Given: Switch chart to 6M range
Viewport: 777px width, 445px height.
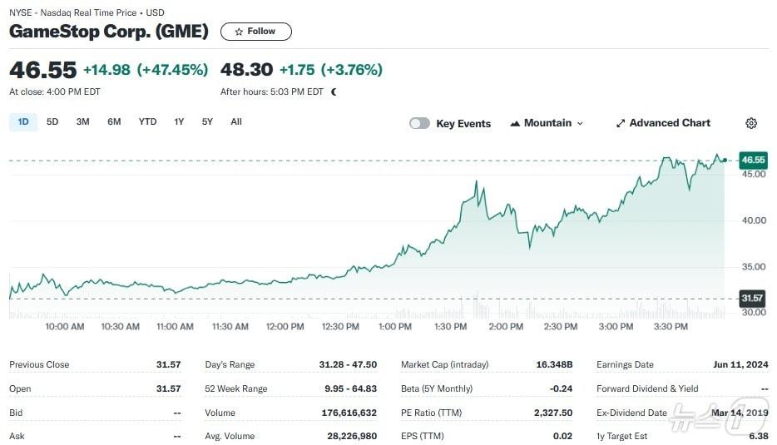Looking at the screenshot, I should click(x=114, y=122).
